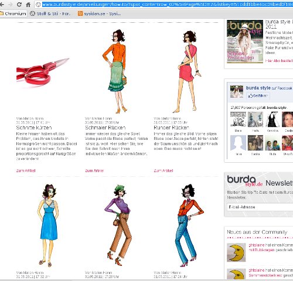Click the two children Facebook fan avatar
The width and height of the screenshot is (293, 281).
coord(272,143)
